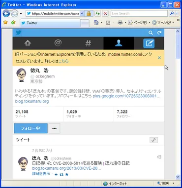Screen dimensions: 182x188
Task: Click the security lock icon
Action: coord(89,14)
